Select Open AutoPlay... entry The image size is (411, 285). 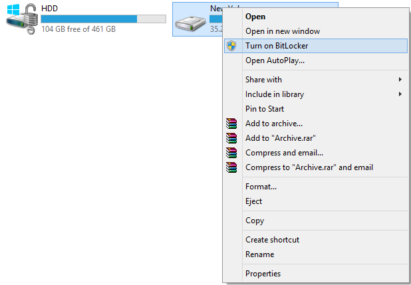[x=316, y=60]
